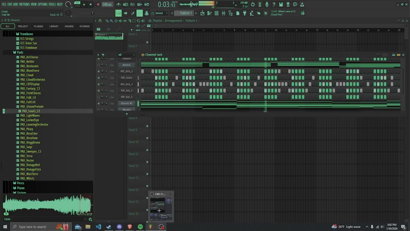Open the microphone recording icon
The height and width of the screenshot is (231, 410).
click(267, 4)
